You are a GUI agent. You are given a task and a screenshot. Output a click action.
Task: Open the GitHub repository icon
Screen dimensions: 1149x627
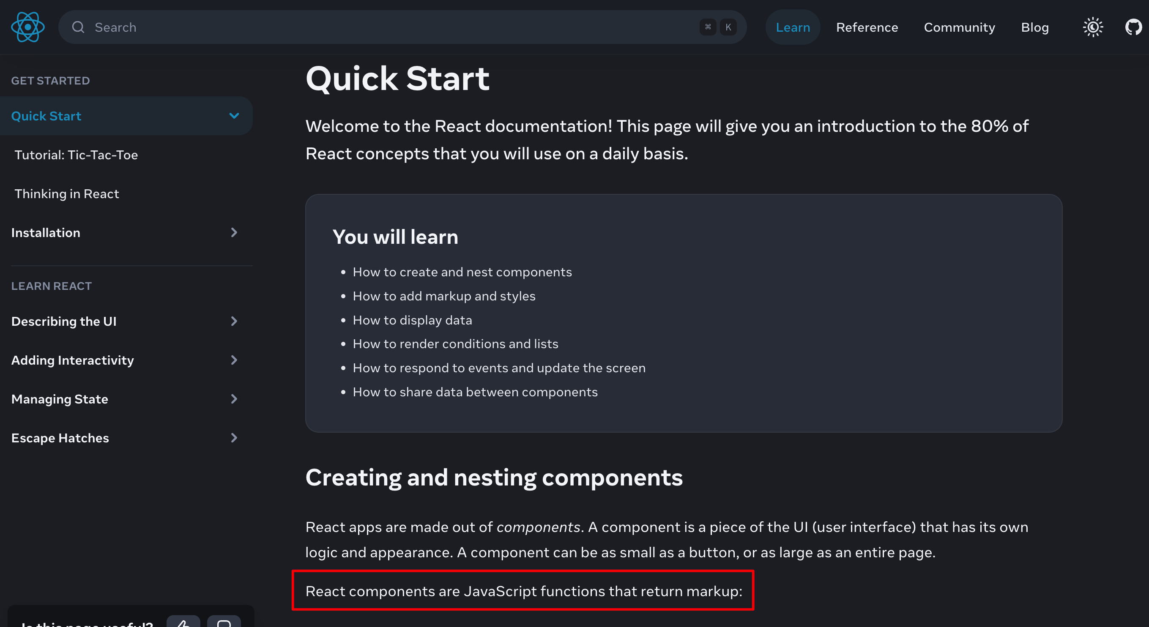pos(1133,27)
